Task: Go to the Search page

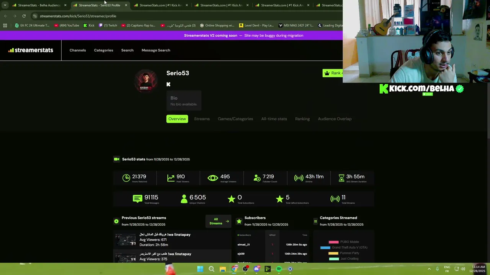Action: click(127, 50)
